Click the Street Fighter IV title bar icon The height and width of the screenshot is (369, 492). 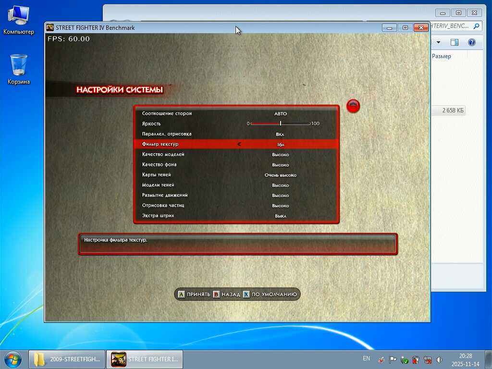(50, 27)
